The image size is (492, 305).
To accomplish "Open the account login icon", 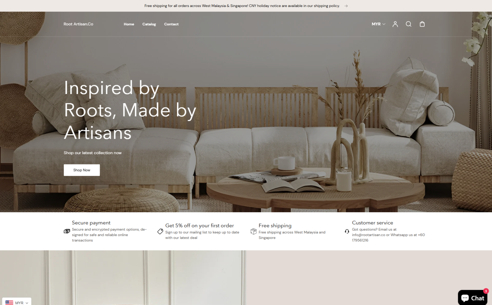I will [395, 24].
